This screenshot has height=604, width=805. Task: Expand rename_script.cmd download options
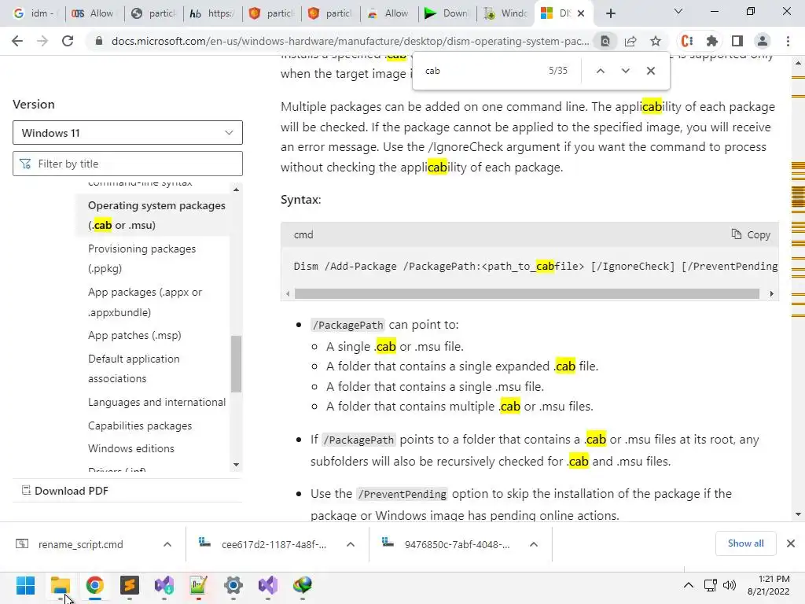[167, 544]
